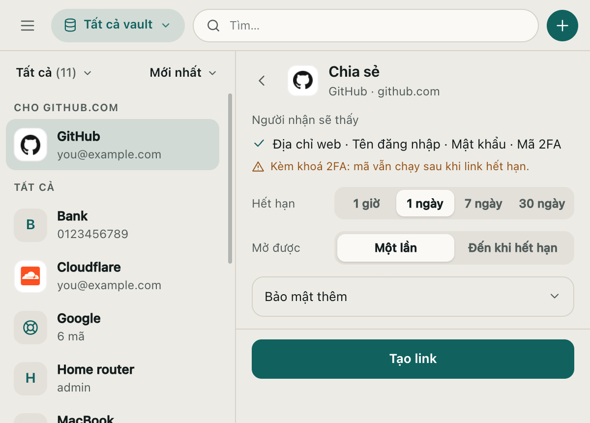Image resolution: width=590 pixels, height=423 pixels.
Task: Set expiry to 7 ngày
Action: pos(483,203)
